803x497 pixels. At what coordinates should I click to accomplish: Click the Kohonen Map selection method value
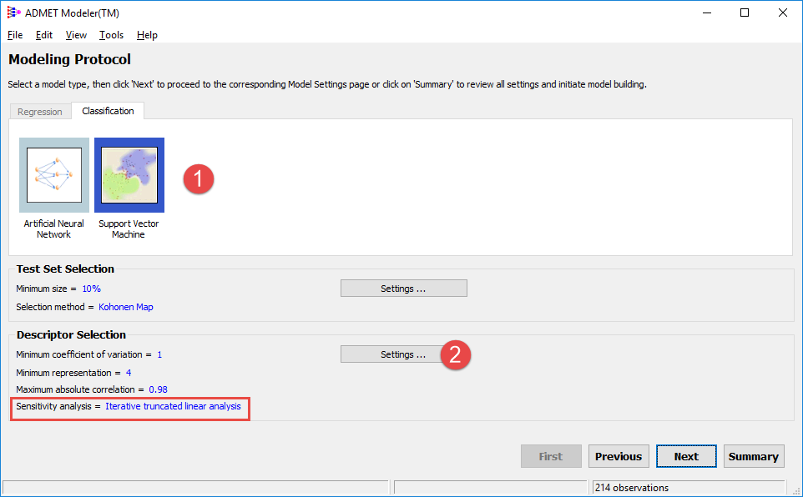click(x=126, y=307)
